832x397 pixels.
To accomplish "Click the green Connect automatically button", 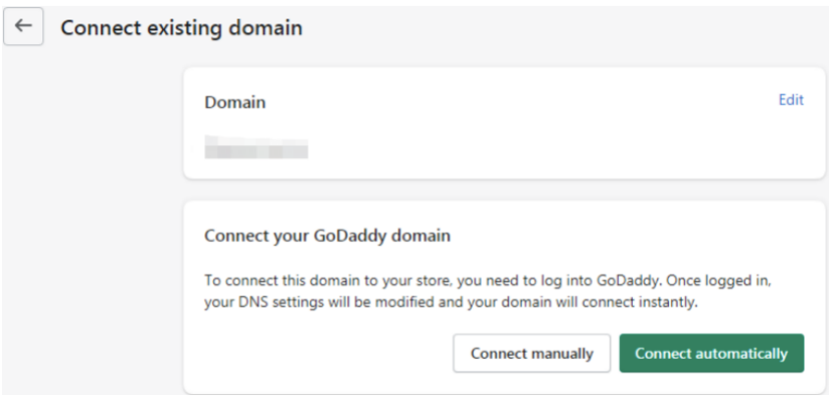I will (711, 354).
